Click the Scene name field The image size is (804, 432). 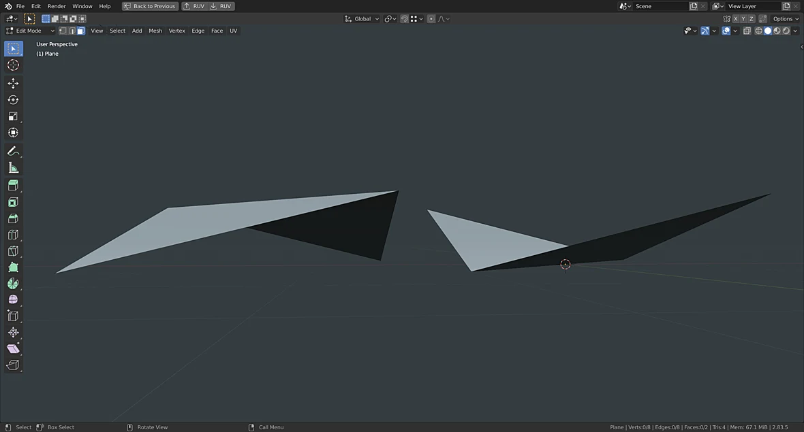click(660, 6)
